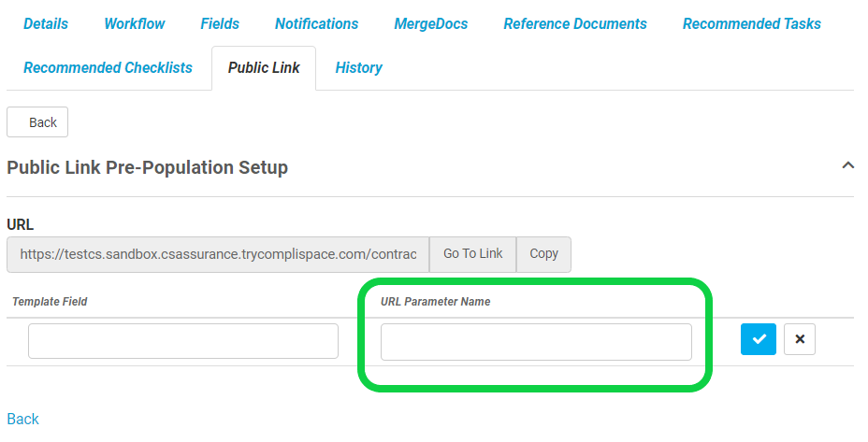Switch to the Recommended Tasks tab
The width and height of the screenshot is (868, 442).
(x=752, y=23)
